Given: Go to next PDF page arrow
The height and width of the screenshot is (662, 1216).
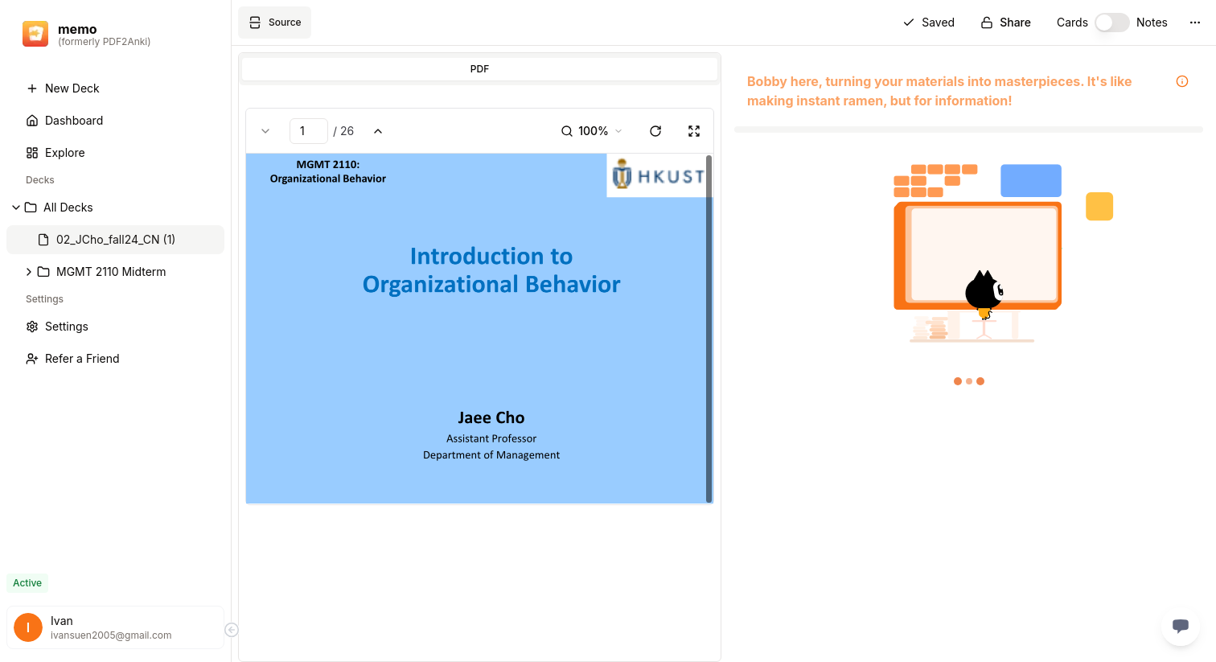Looking at the screenshot, I should [x=265, y=131].
